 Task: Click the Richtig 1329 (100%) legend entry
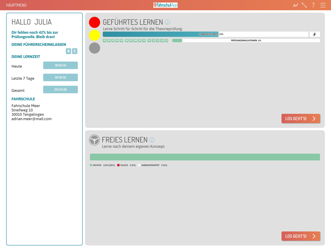coord(102,165)
